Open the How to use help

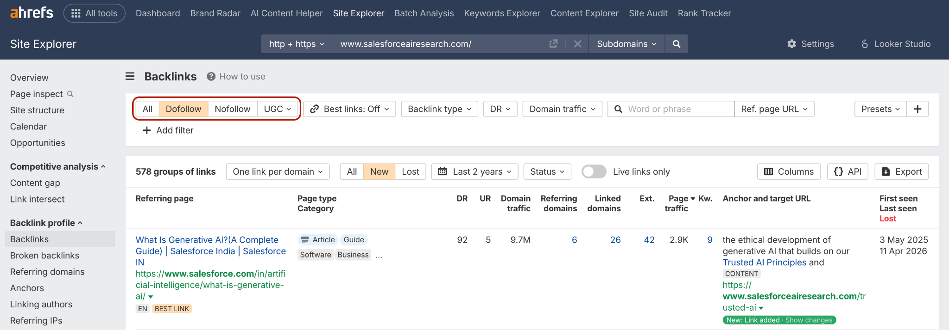[236, 77]
